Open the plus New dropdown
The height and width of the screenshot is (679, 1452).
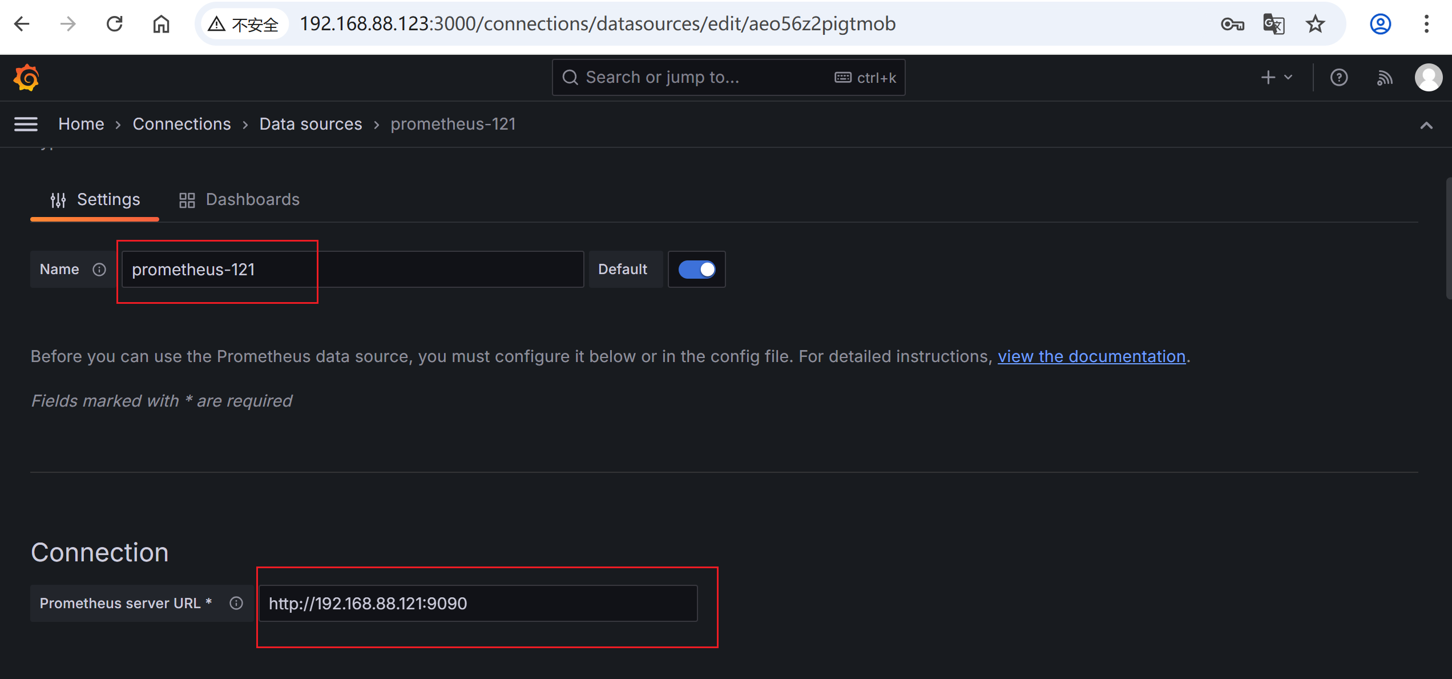tap(1277, 78)
